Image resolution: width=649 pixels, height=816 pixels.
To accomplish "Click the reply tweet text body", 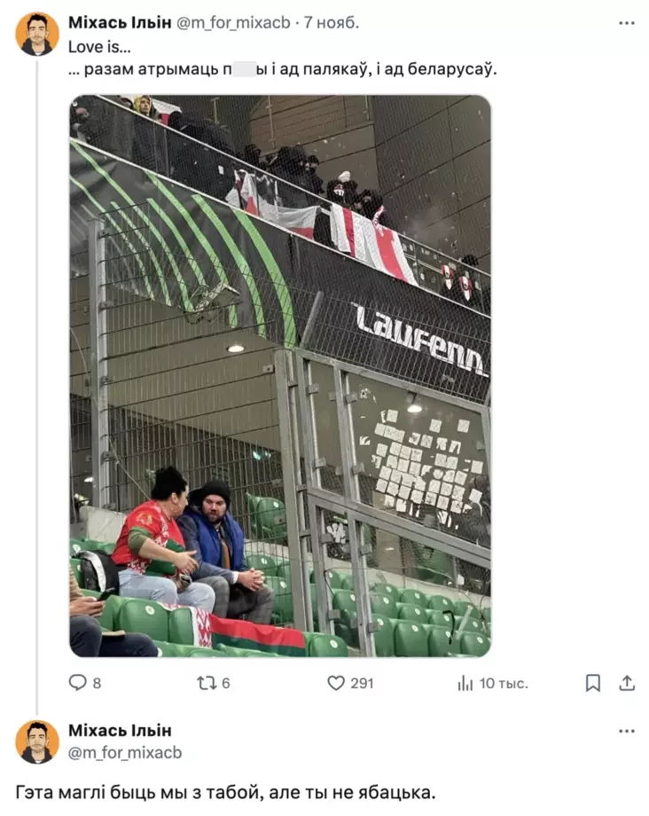I will [225, 793].
